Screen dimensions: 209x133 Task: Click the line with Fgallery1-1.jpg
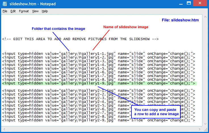(x=99, y=54)
